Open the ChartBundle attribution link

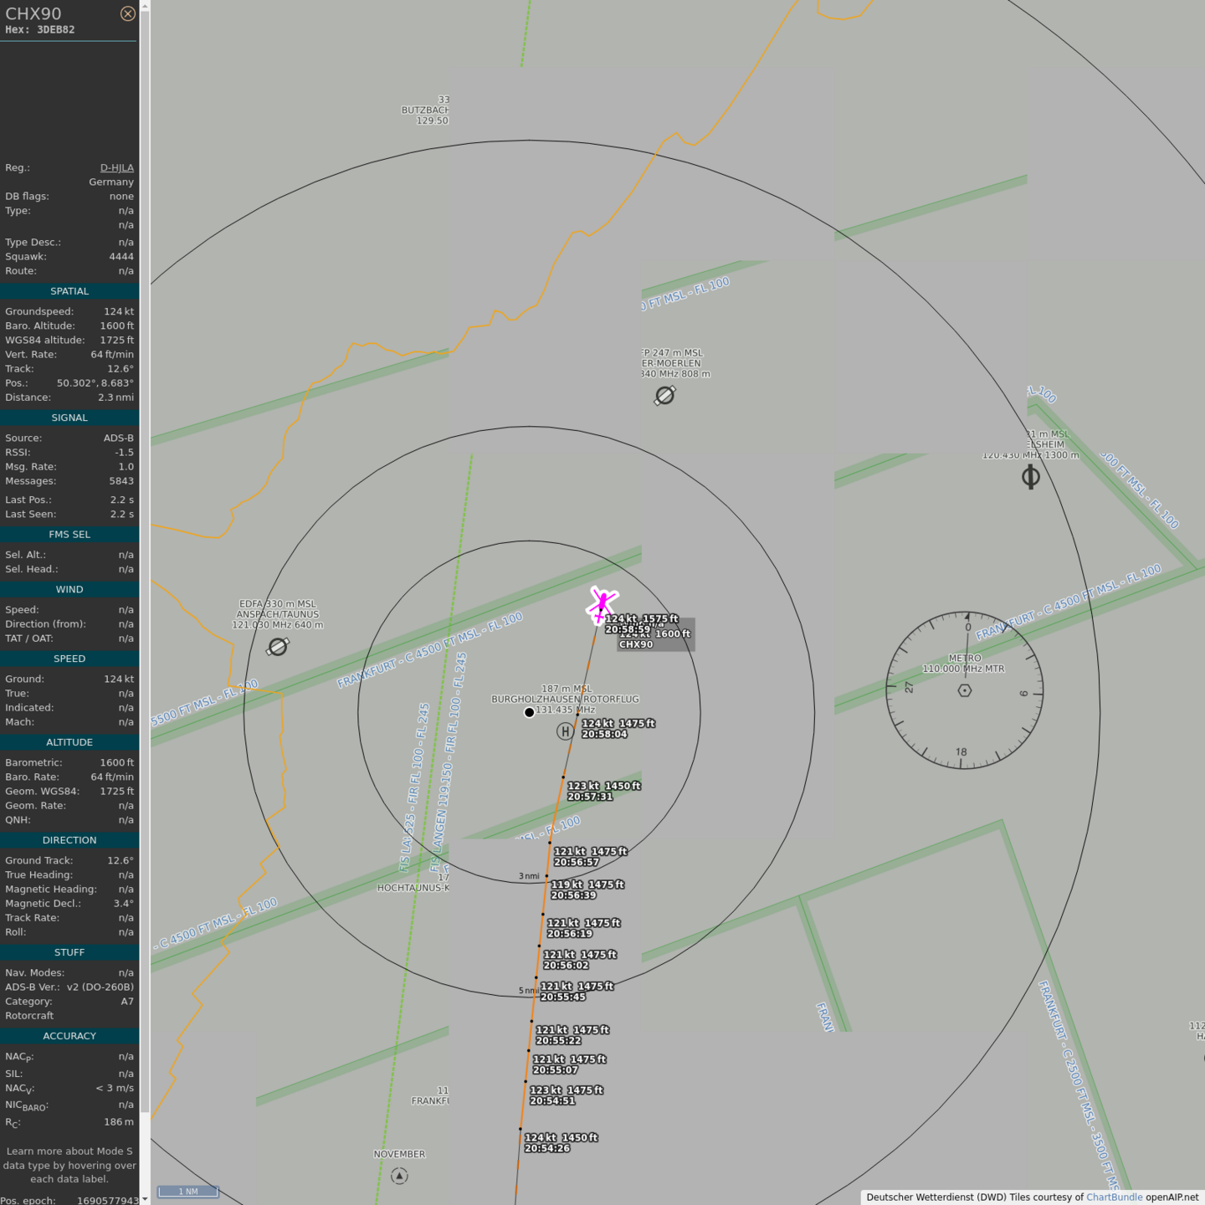pyautogui.click(x=1114, y=1197)
